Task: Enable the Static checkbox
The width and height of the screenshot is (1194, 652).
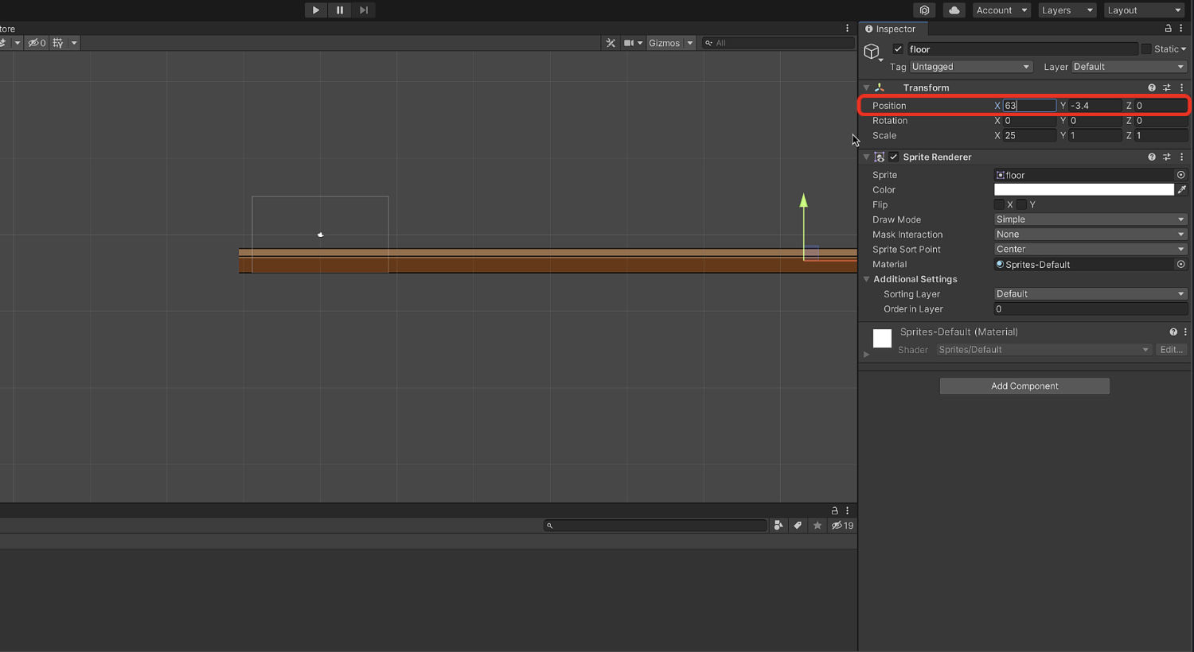Action: [x=1146, y=49]
